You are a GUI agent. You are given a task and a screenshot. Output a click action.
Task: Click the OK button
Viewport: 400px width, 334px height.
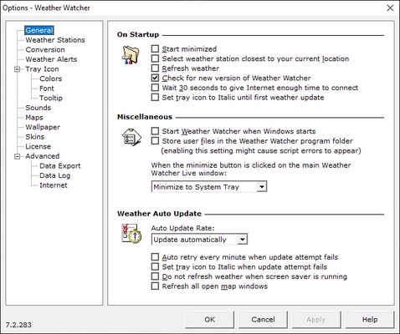(209, 320)
